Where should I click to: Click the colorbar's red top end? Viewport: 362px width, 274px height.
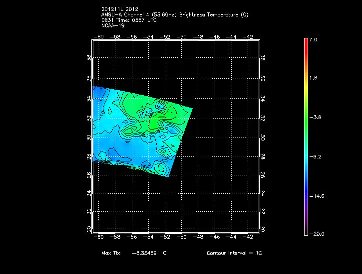(x=306, y=41)
